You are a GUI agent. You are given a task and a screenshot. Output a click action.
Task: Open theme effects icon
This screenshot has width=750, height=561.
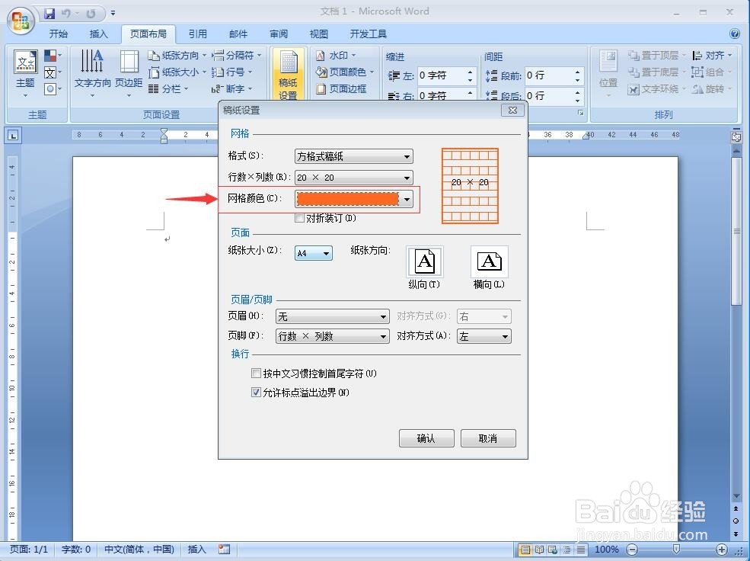[53, 89]
